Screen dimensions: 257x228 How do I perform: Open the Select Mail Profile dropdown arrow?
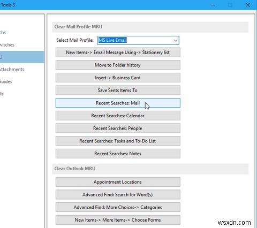point(176,40)
